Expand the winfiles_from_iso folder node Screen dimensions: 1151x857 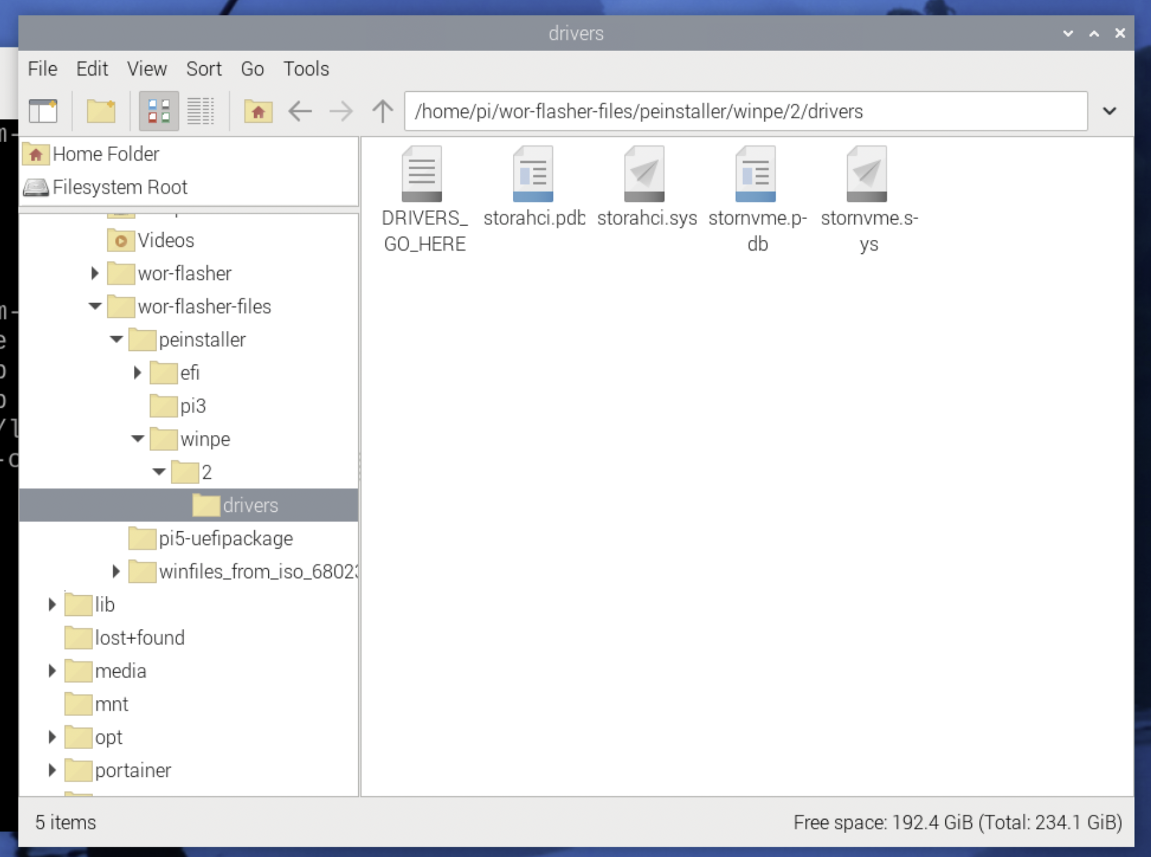point(116,571)
